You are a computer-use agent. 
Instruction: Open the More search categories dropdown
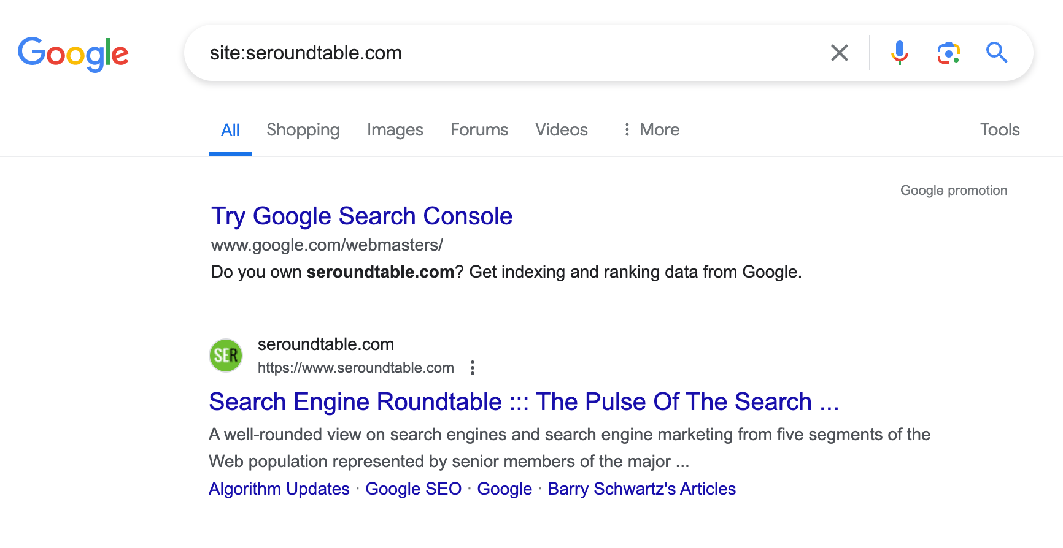(x=649, y=130)
